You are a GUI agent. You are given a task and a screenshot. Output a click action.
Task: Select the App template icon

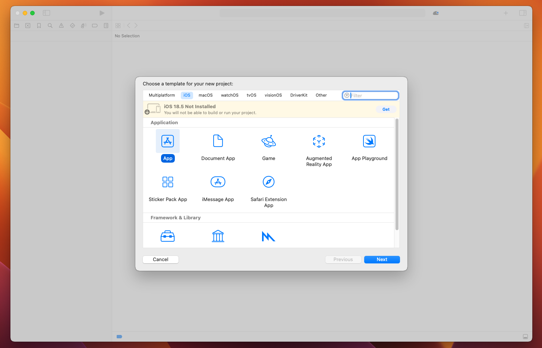coord(167,141)
